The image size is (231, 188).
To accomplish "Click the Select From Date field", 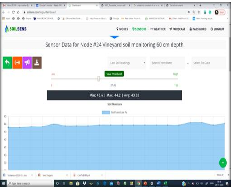I will [x=167, y=63].
